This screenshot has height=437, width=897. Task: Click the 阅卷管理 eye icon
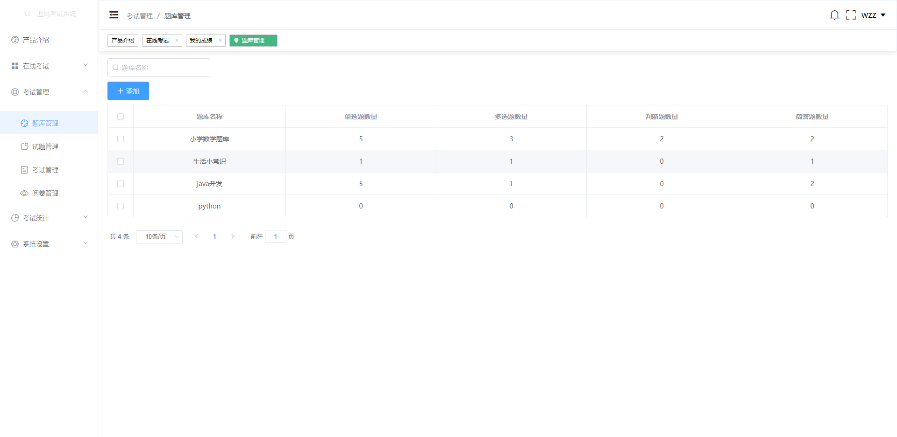tap(24, 193)
